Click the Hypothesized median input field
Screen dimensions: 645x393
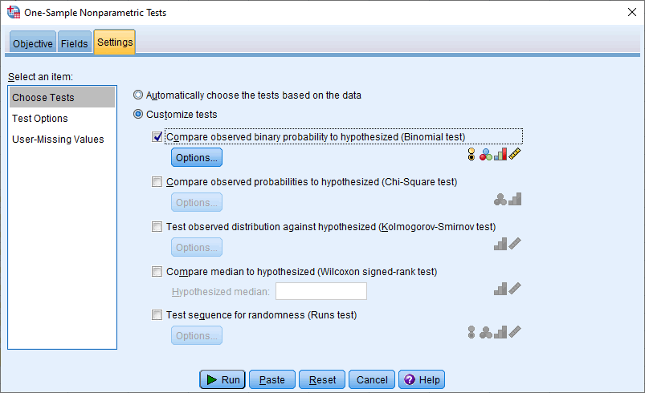point(321,292)
